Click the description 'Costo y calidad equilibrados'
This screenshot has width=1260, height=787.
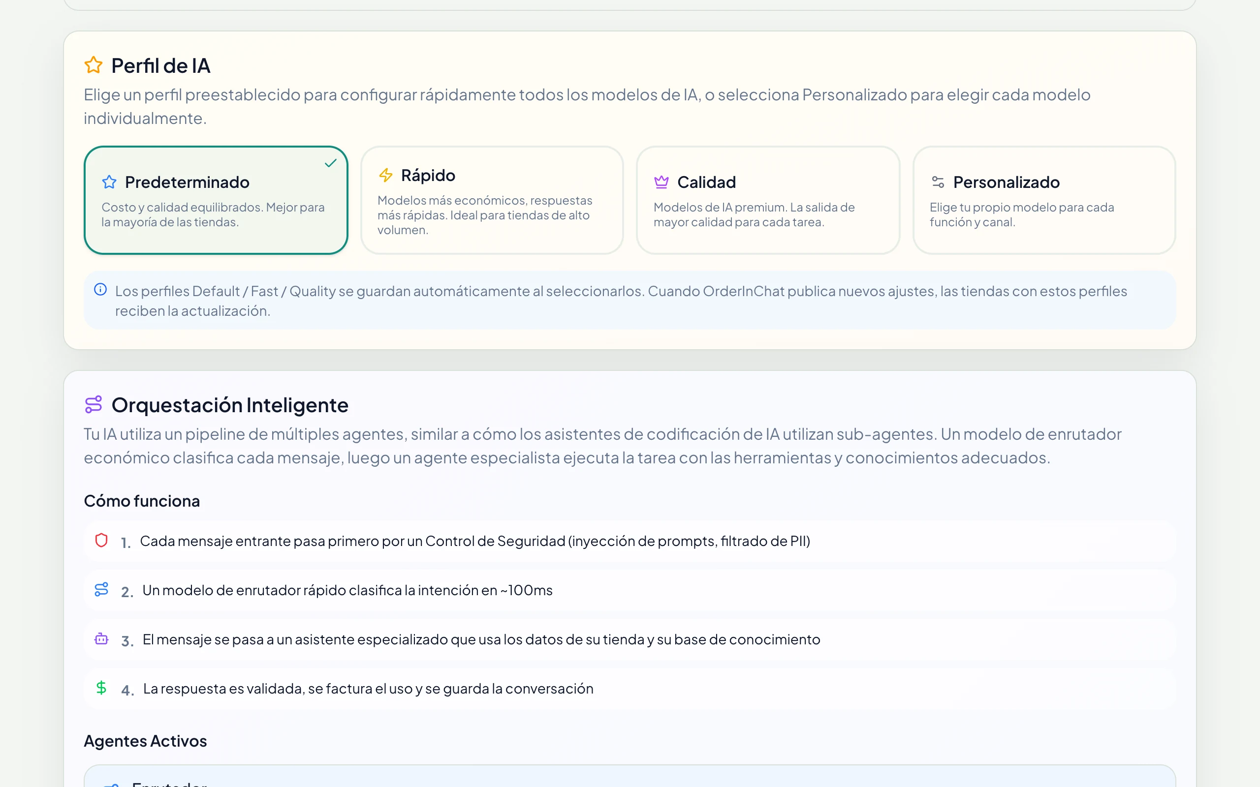(x=182, y=208)
